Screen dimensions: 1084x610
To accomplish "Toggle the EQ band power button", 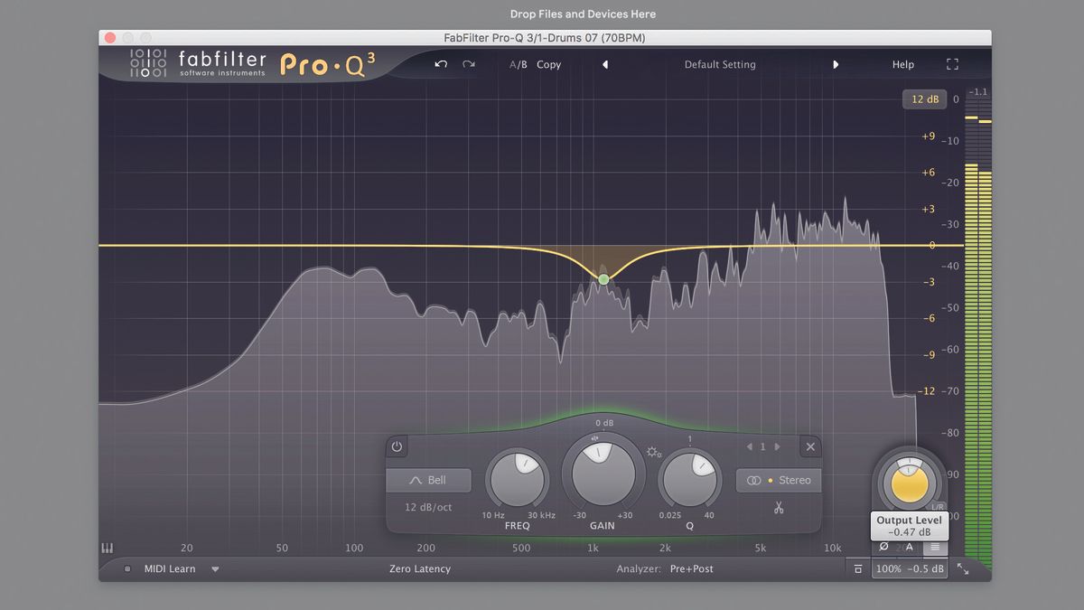I will [396, 446].
